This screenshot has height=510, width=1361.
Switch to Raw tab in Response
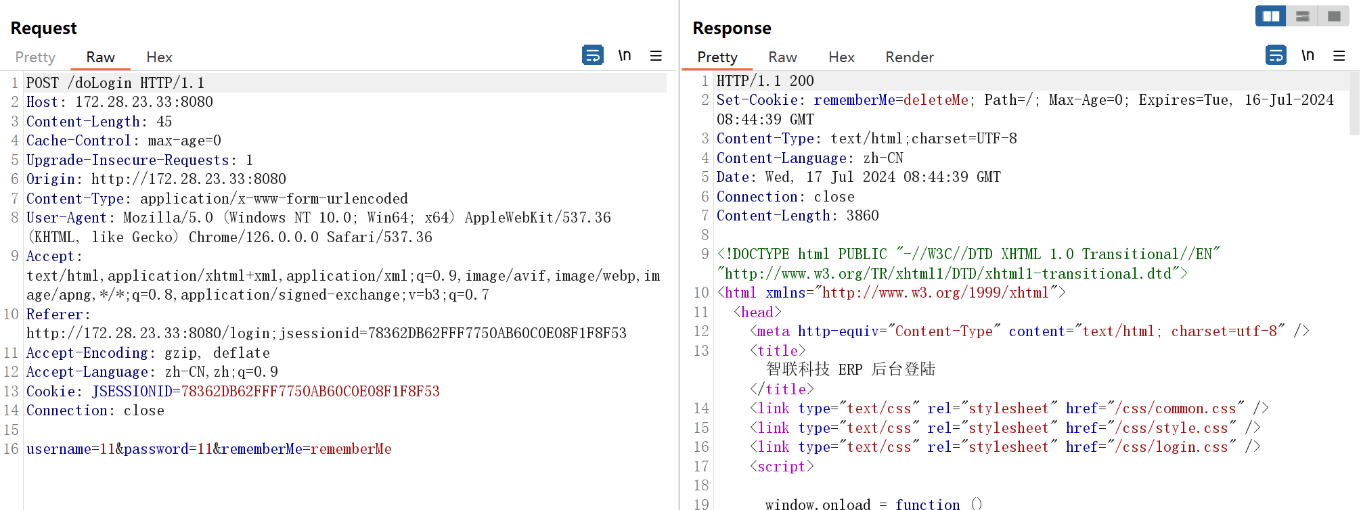pyautogui.click(x=782, y=57)
